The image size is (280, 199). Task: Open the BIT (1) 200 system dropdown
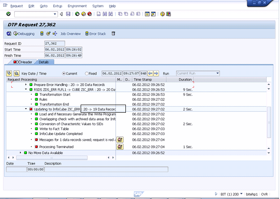point(241,194)
